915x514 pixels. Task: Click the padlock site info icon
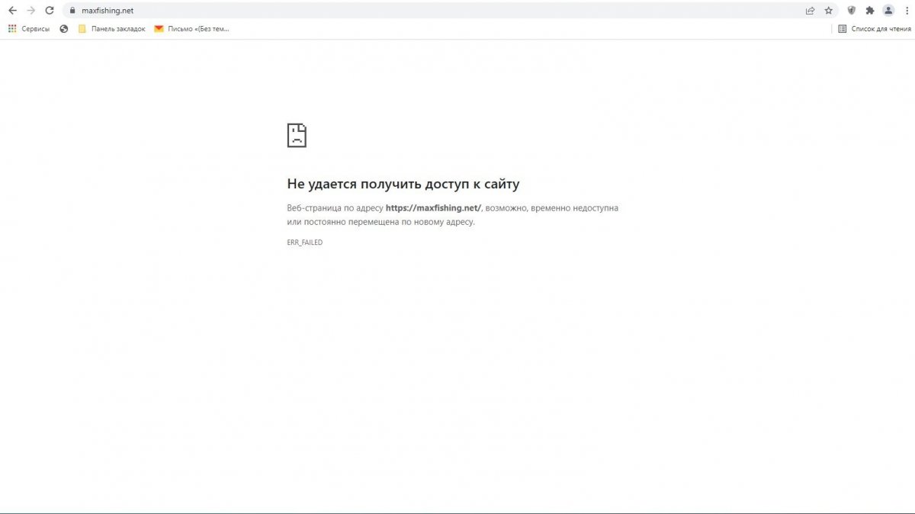pyautogui.click(x=72, y=11)
